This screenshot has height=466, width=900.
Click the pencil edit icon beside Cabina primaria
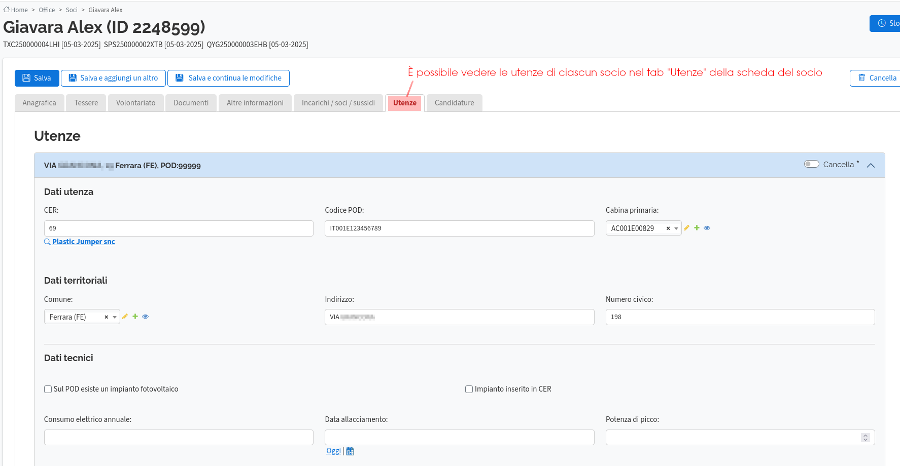tap(686, 228)
